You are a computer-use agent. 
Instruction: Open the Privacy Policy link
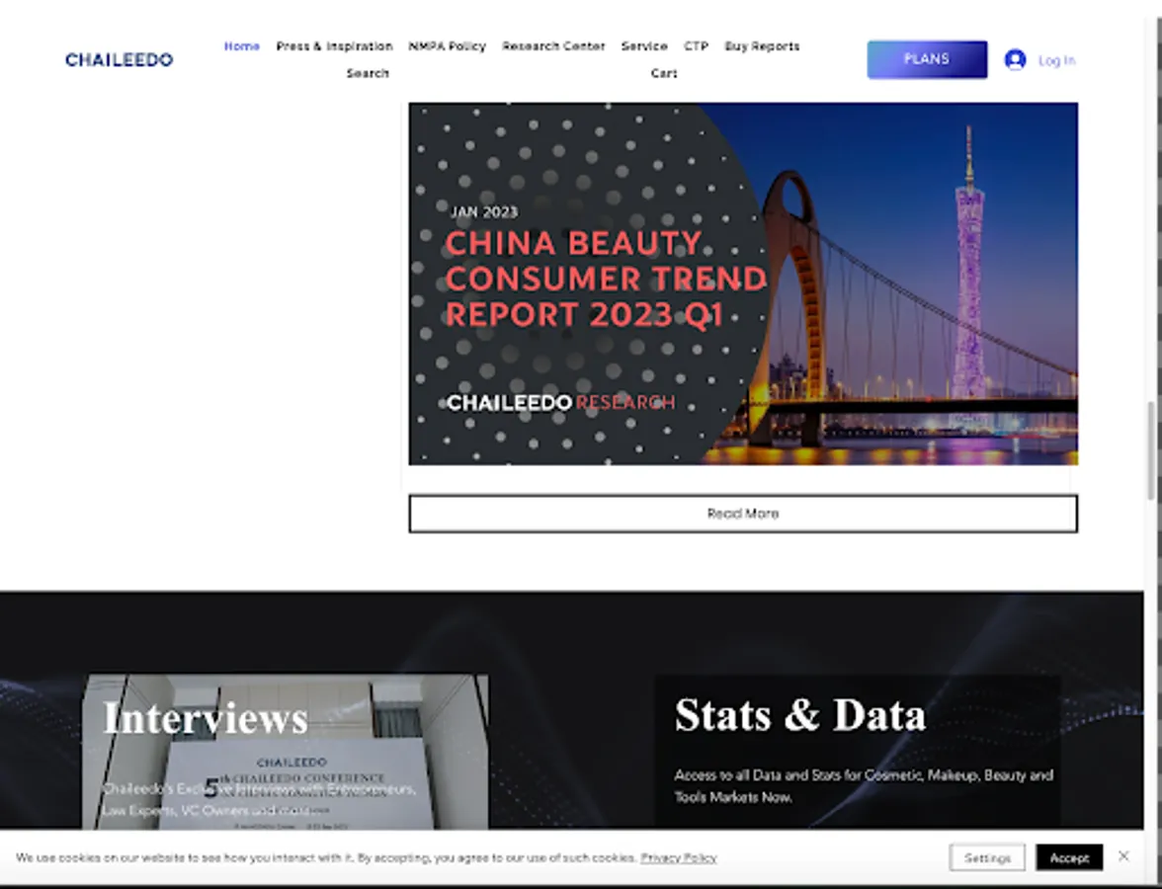(678, 857)
